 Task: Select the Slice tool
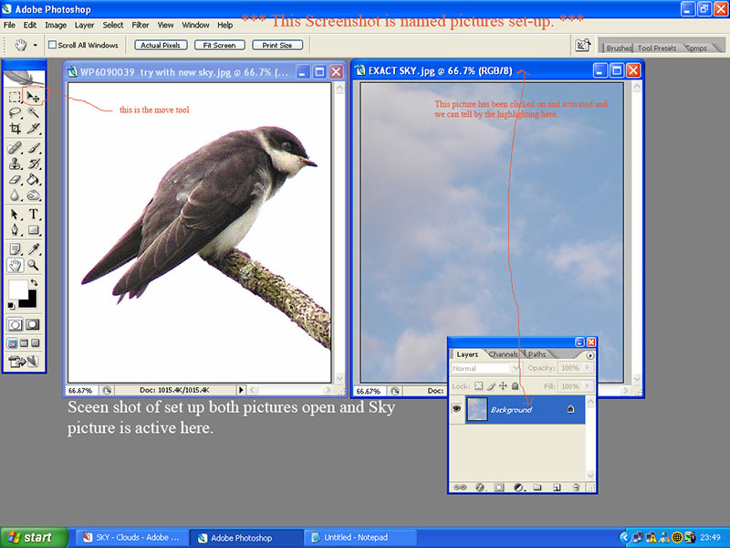[33, 129]
